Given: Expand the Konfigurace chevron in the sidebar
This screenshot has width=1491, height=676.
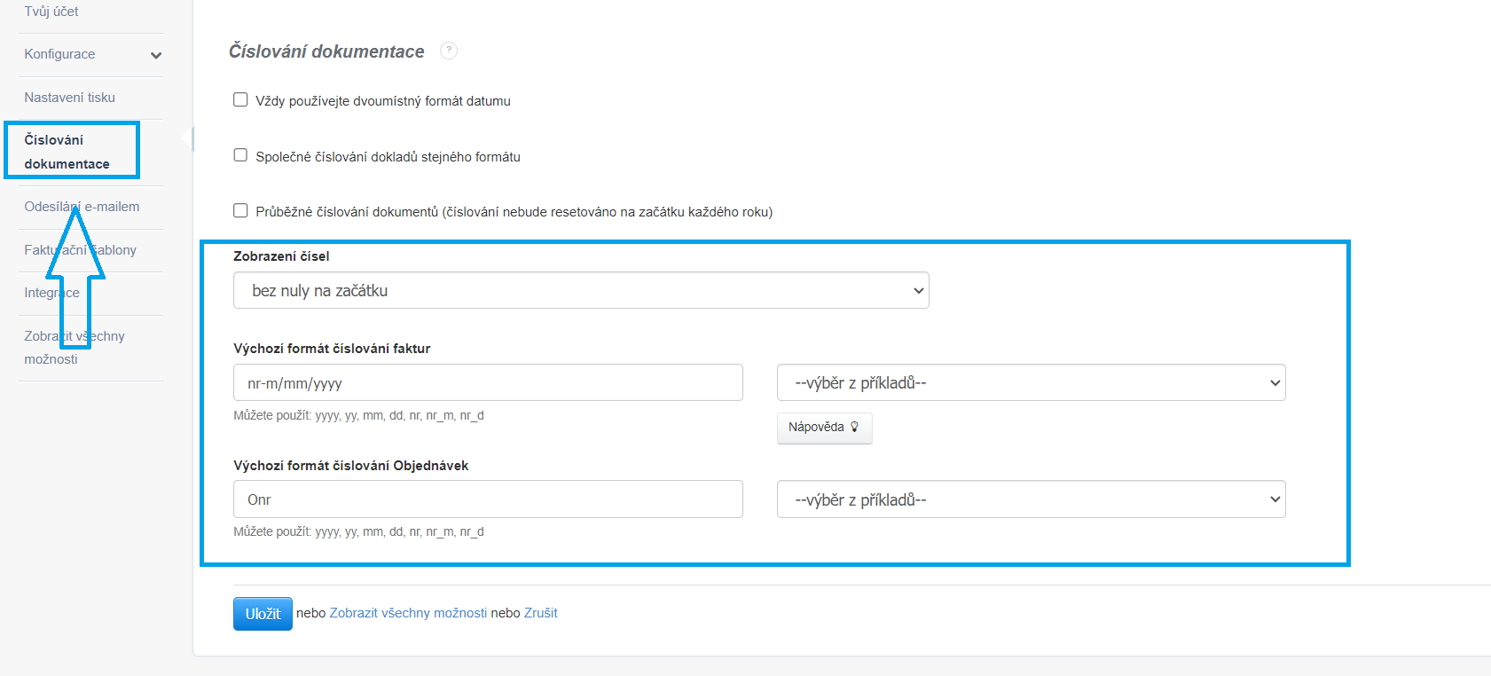Looking at the screenshot, I should click(x=156, y=55).
